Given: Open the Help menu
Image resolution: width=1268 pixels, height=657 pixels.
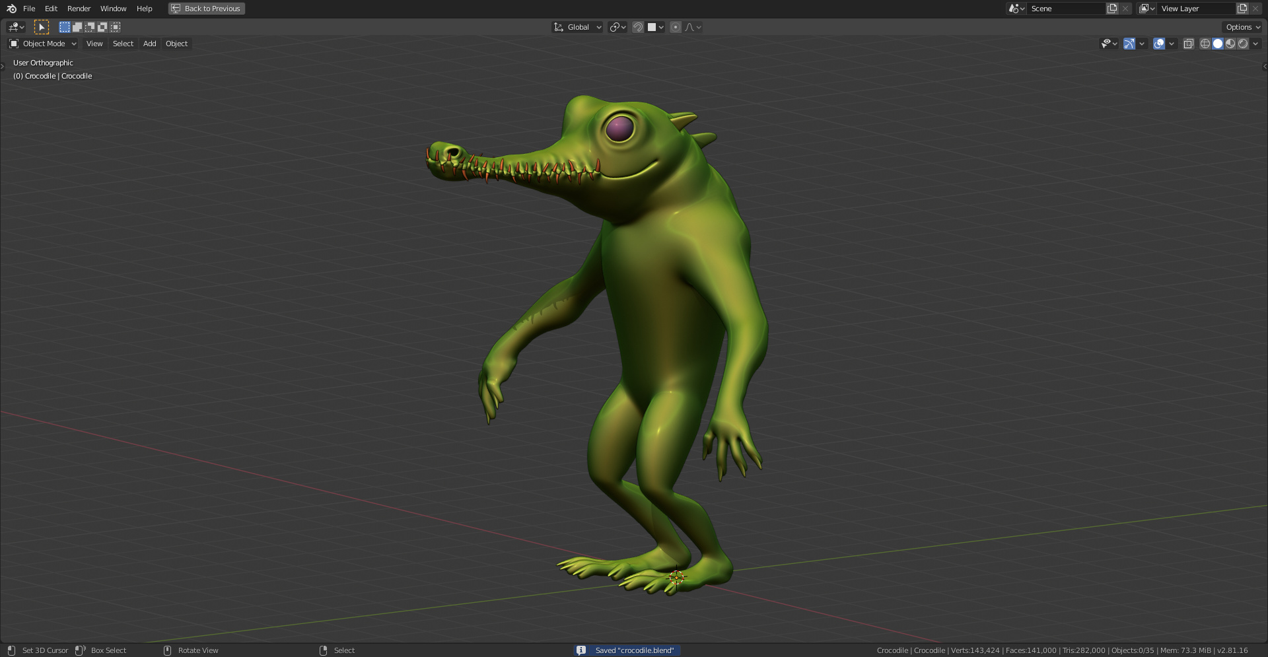Looking at the screenshot, I should point(144,9).
